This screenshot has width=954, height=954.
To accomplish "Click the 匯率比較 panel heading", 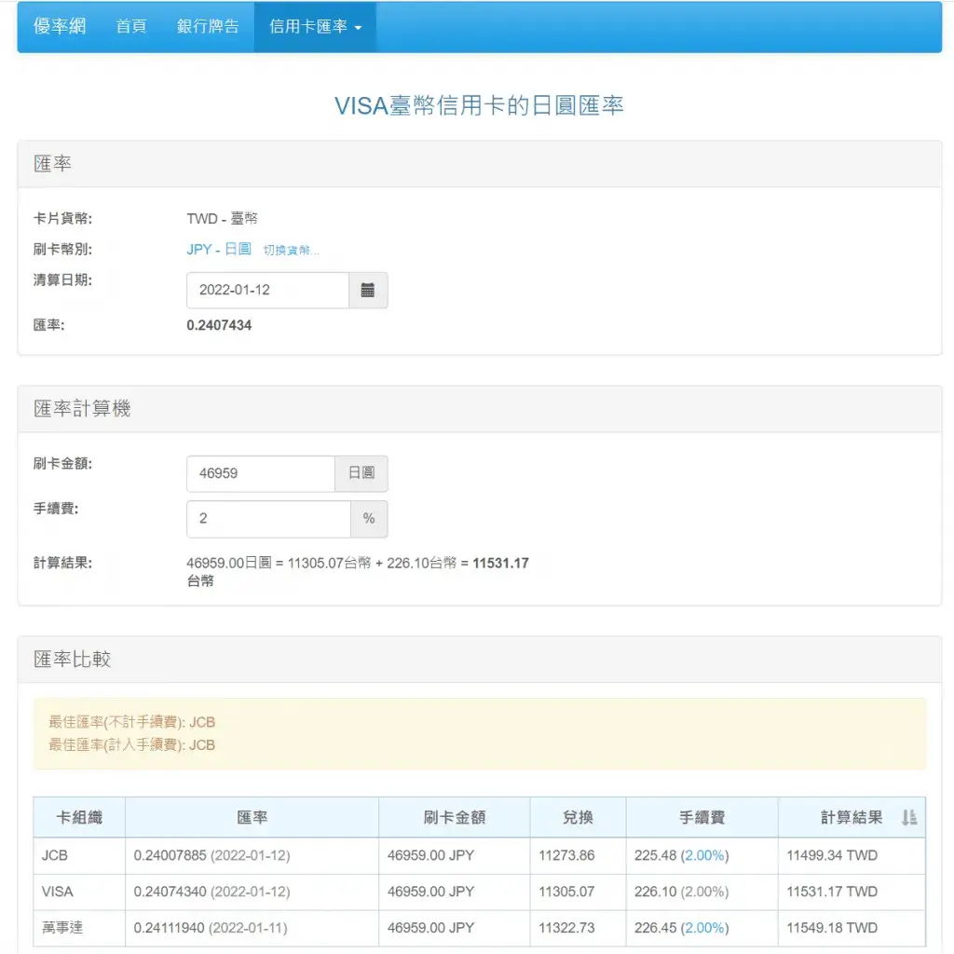I will click(73, 660).
